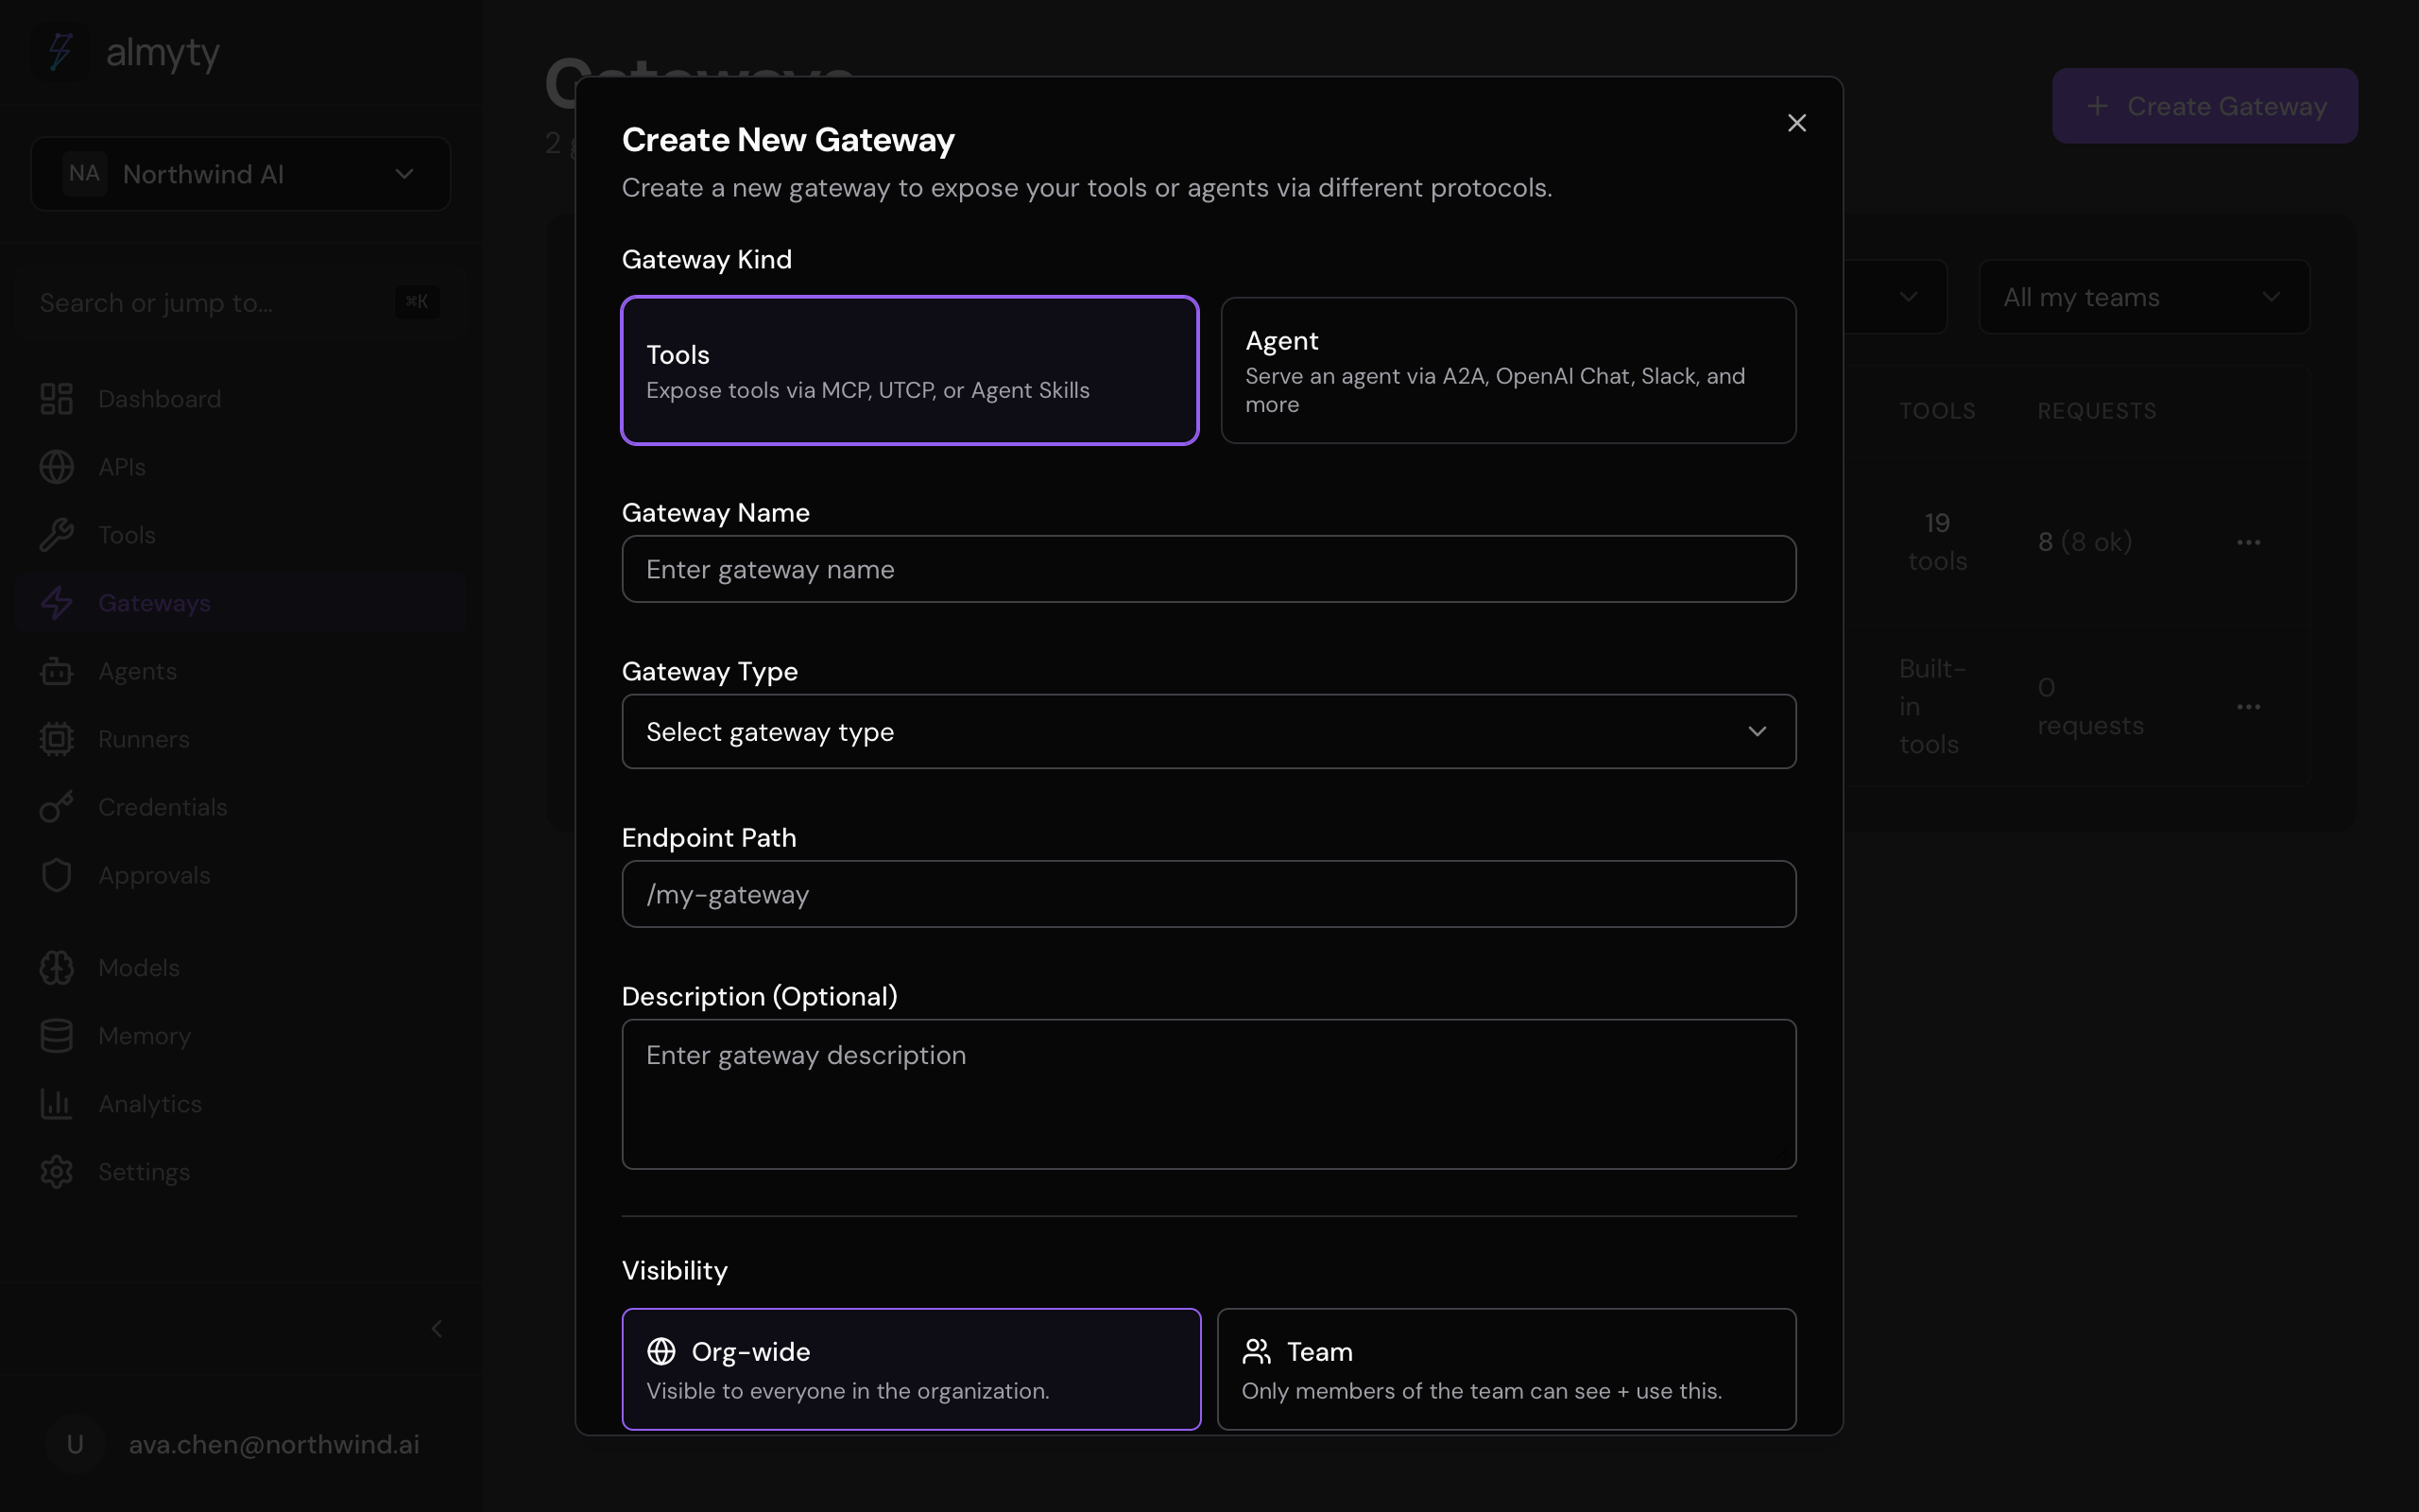Click the Search or jump to box
This screenshot has width=2419, height=1512.
(x=241, y=302)
